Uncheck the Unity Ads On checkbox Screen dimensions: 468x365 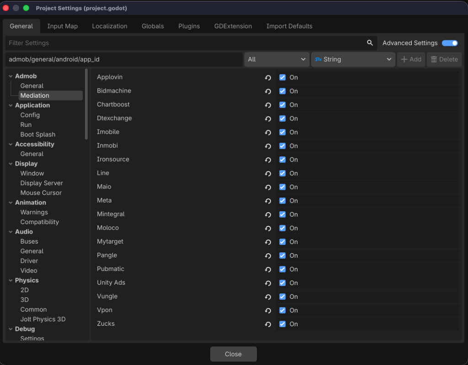click(x=282, y=283)
